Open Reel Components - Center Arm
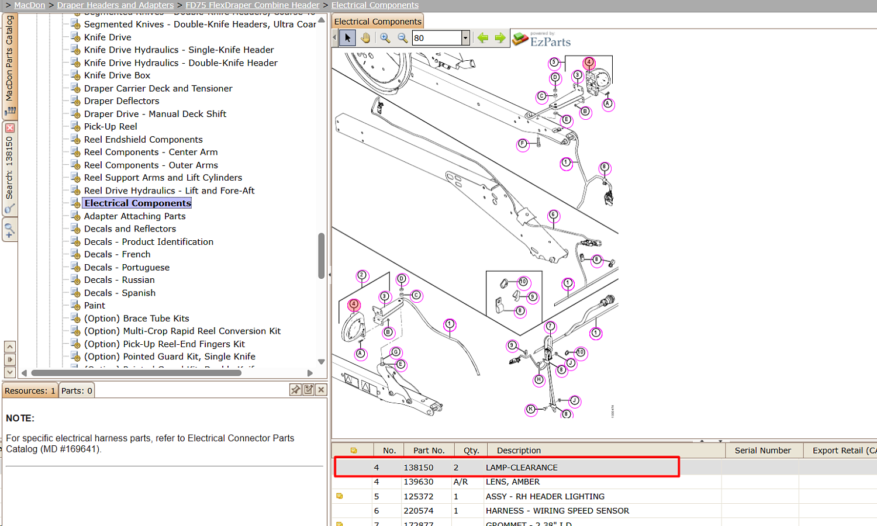Image resolution: width=877 pixels, height=526 pixels. [151, 153]
